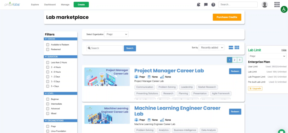This screenshot has height=133, width=288.
Task: Collapse the LEVEL filter section
Action: [61, 94]
